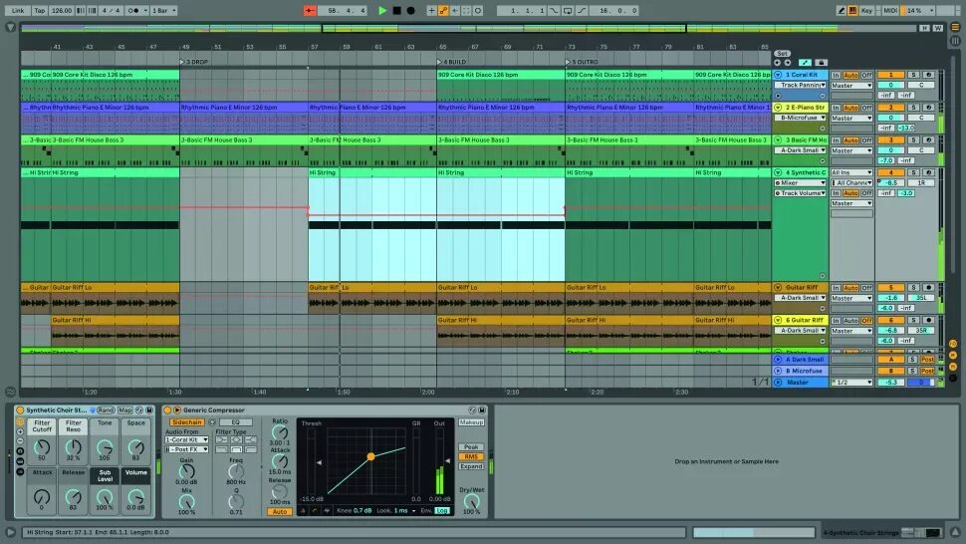Toggle the Computer MIDI Keyboard icon
This screenshot has width=966, height=544.
click(x=852, y=11)
